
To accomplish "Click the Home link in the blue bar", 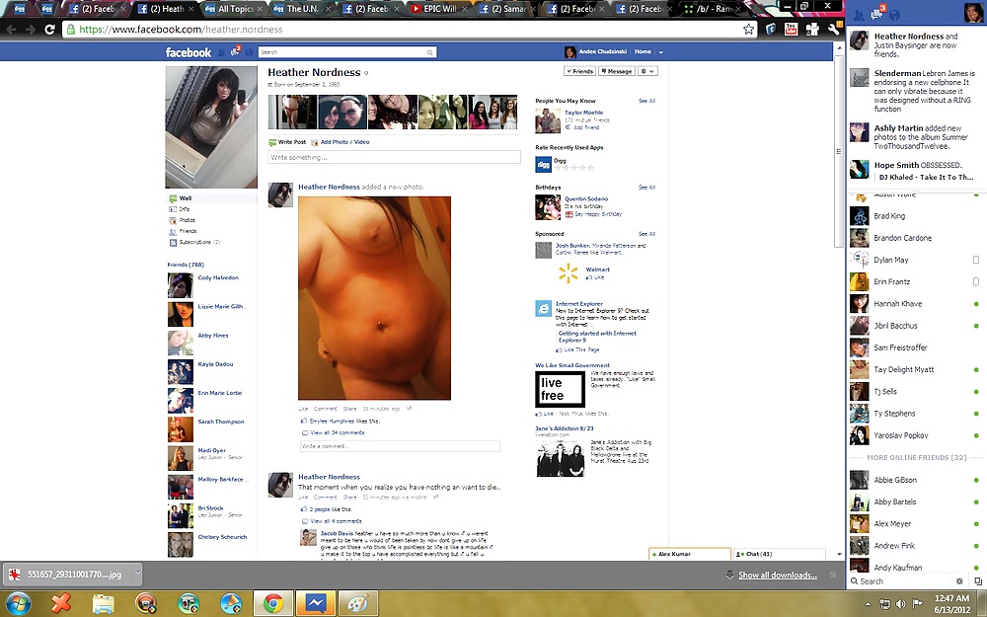I will click(x=643, y=51).
